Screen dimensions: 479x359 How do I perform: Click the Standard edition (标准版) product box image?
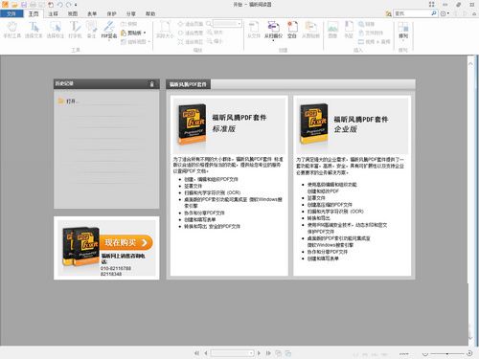click(x=192, y=123)
